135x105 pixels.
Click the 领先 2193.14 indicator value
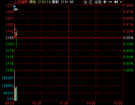click(x=40, y=2)
